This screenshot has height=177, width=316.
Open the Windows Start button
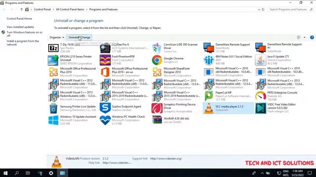5,173
